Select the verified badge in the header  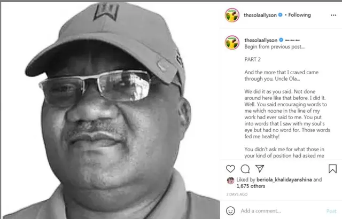(280, 15)
